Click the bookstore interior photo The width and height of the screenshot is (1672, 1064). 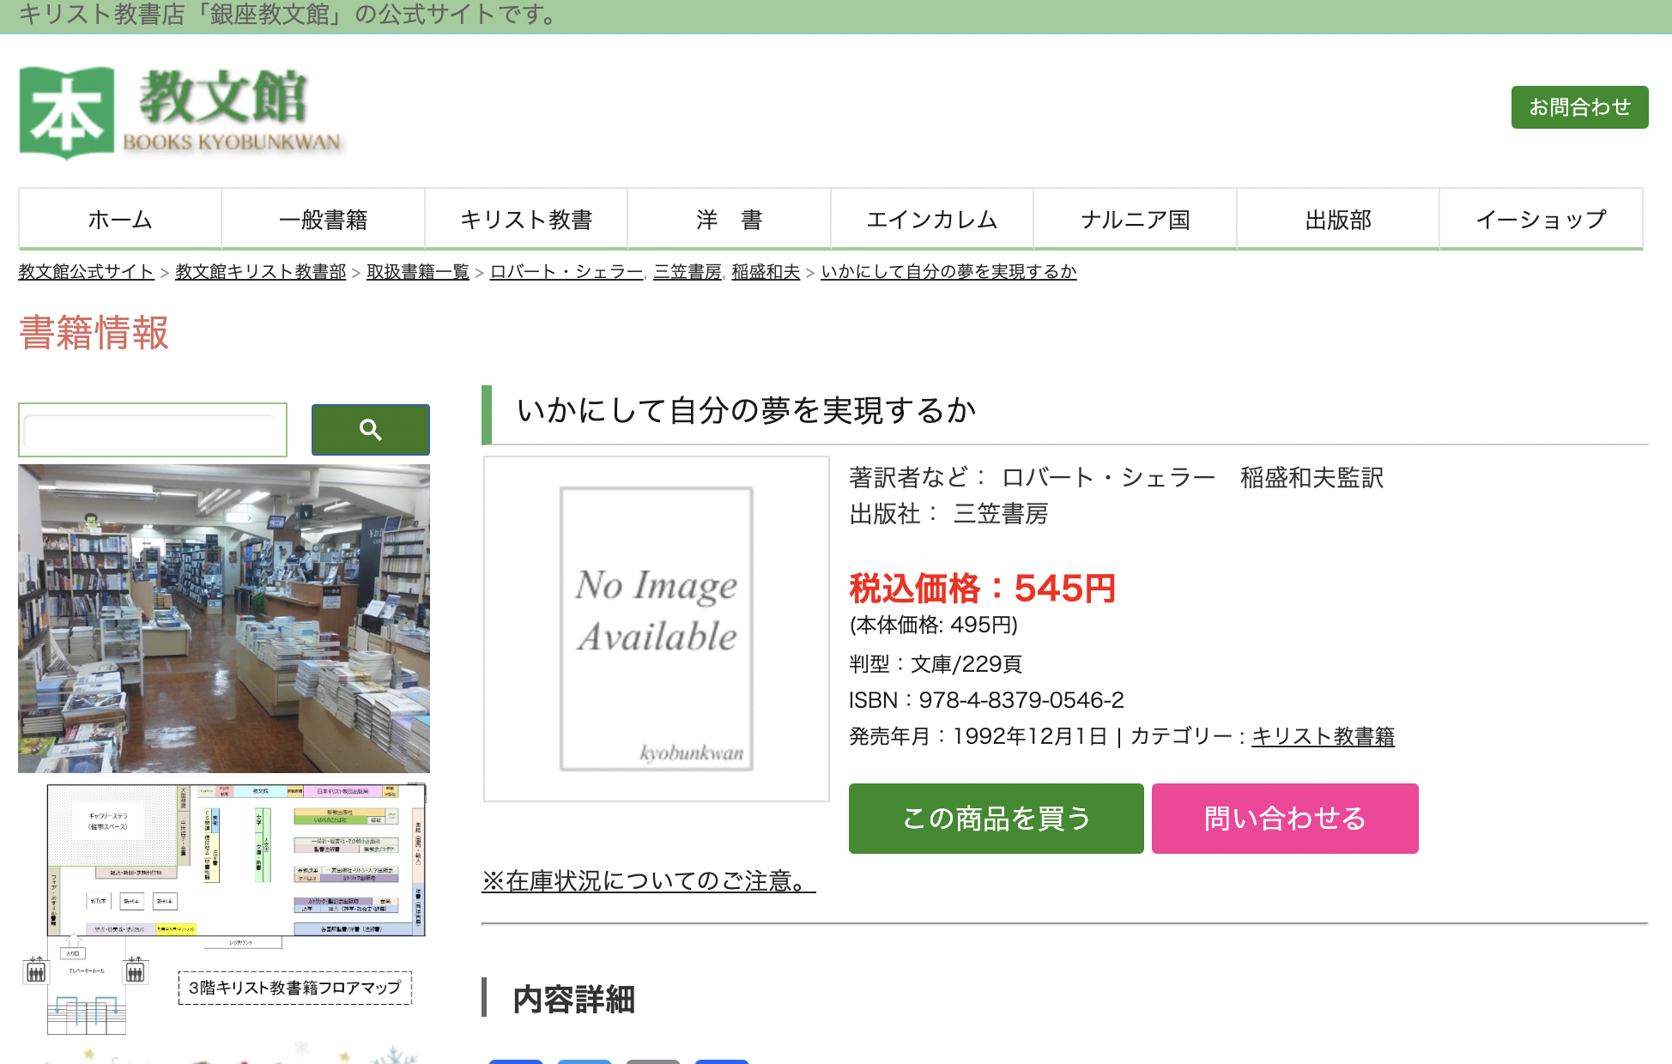224,619
